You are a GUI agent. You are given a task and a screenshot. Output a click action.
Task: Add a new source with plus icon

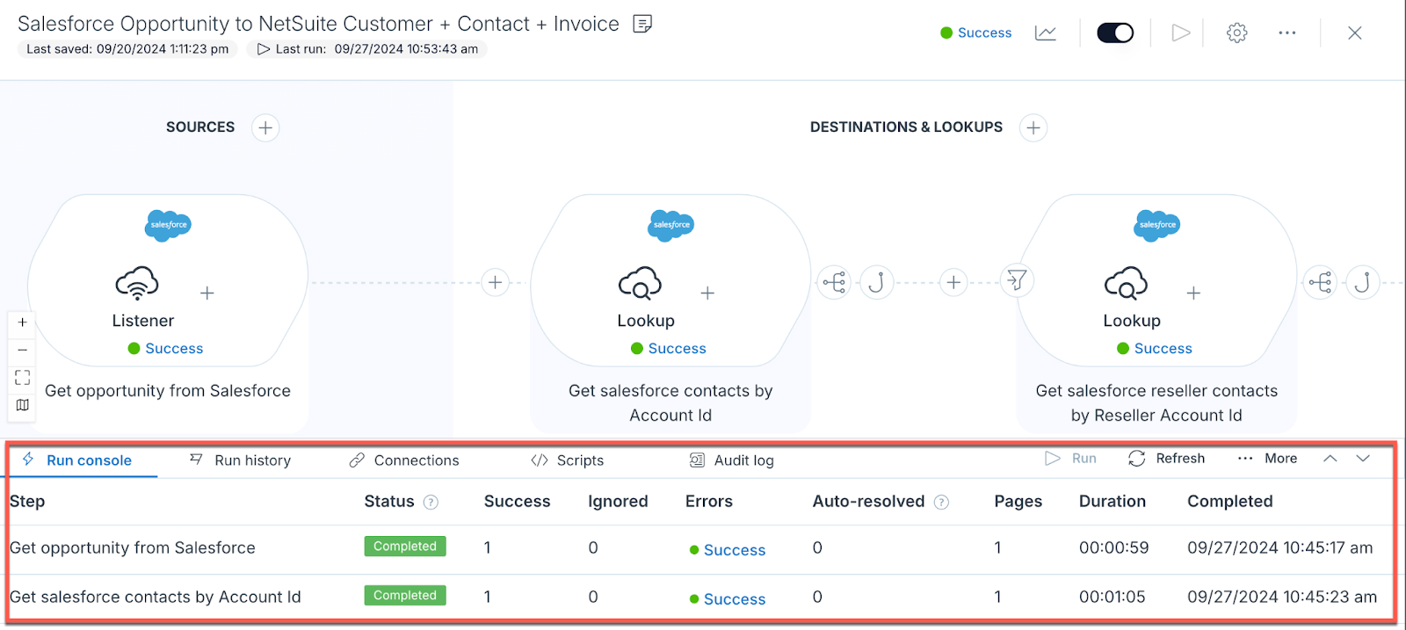click(265, 127)
